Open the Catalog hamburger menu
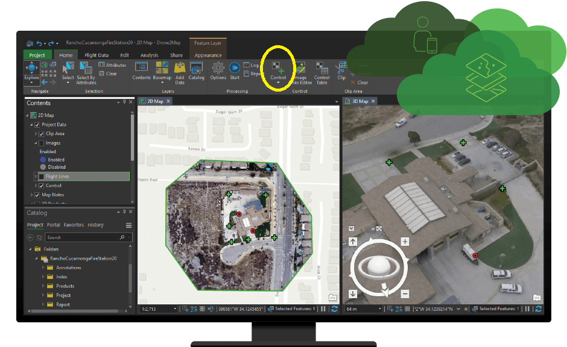This screenshot has width=567, height=347. 128,225
